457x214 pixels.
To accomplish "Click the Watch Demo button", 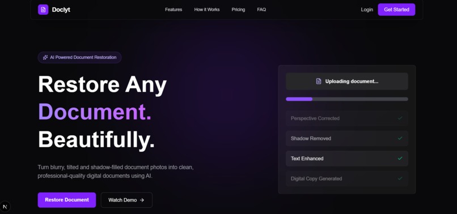I will [x=126, y=200].
